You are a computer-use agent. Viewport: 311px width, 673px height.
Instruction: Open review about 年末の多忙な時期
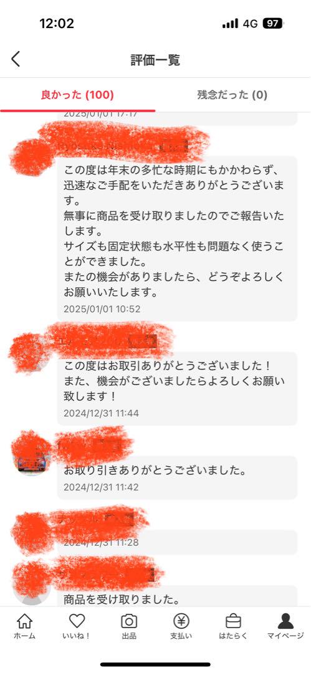pos(177,238)
